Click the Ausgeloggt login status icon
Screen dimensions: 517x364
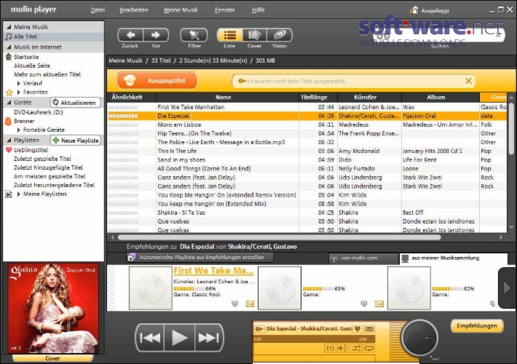click(414, 10)
